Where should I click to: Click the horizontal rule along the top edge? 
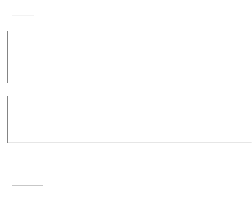coord(124,0)
